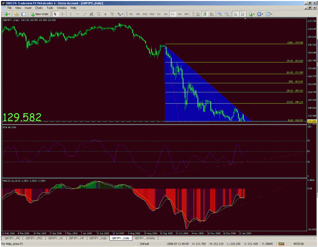The height and width of the screenshot is (247, 318).
Task: Select the text label tool
Action: click(112, 14)
